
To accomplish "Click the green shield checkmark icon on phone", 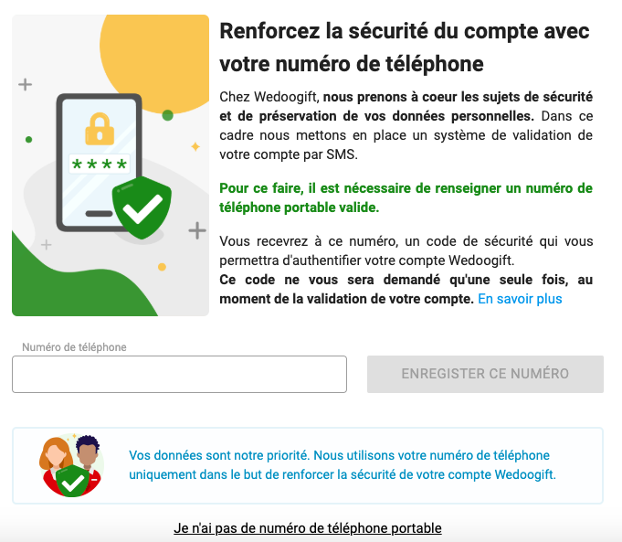I will [x=142, y=207].
